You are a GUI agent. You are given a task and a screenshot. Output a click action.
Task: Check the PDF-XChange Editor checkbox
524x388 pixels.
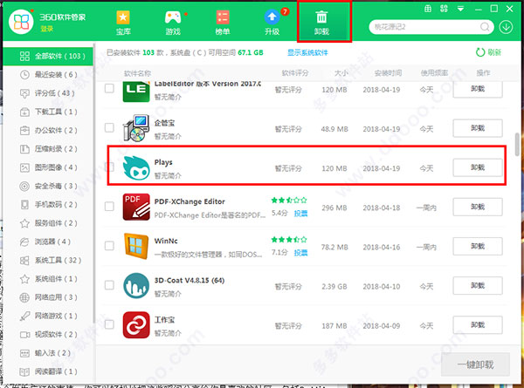tap(109, 206)
